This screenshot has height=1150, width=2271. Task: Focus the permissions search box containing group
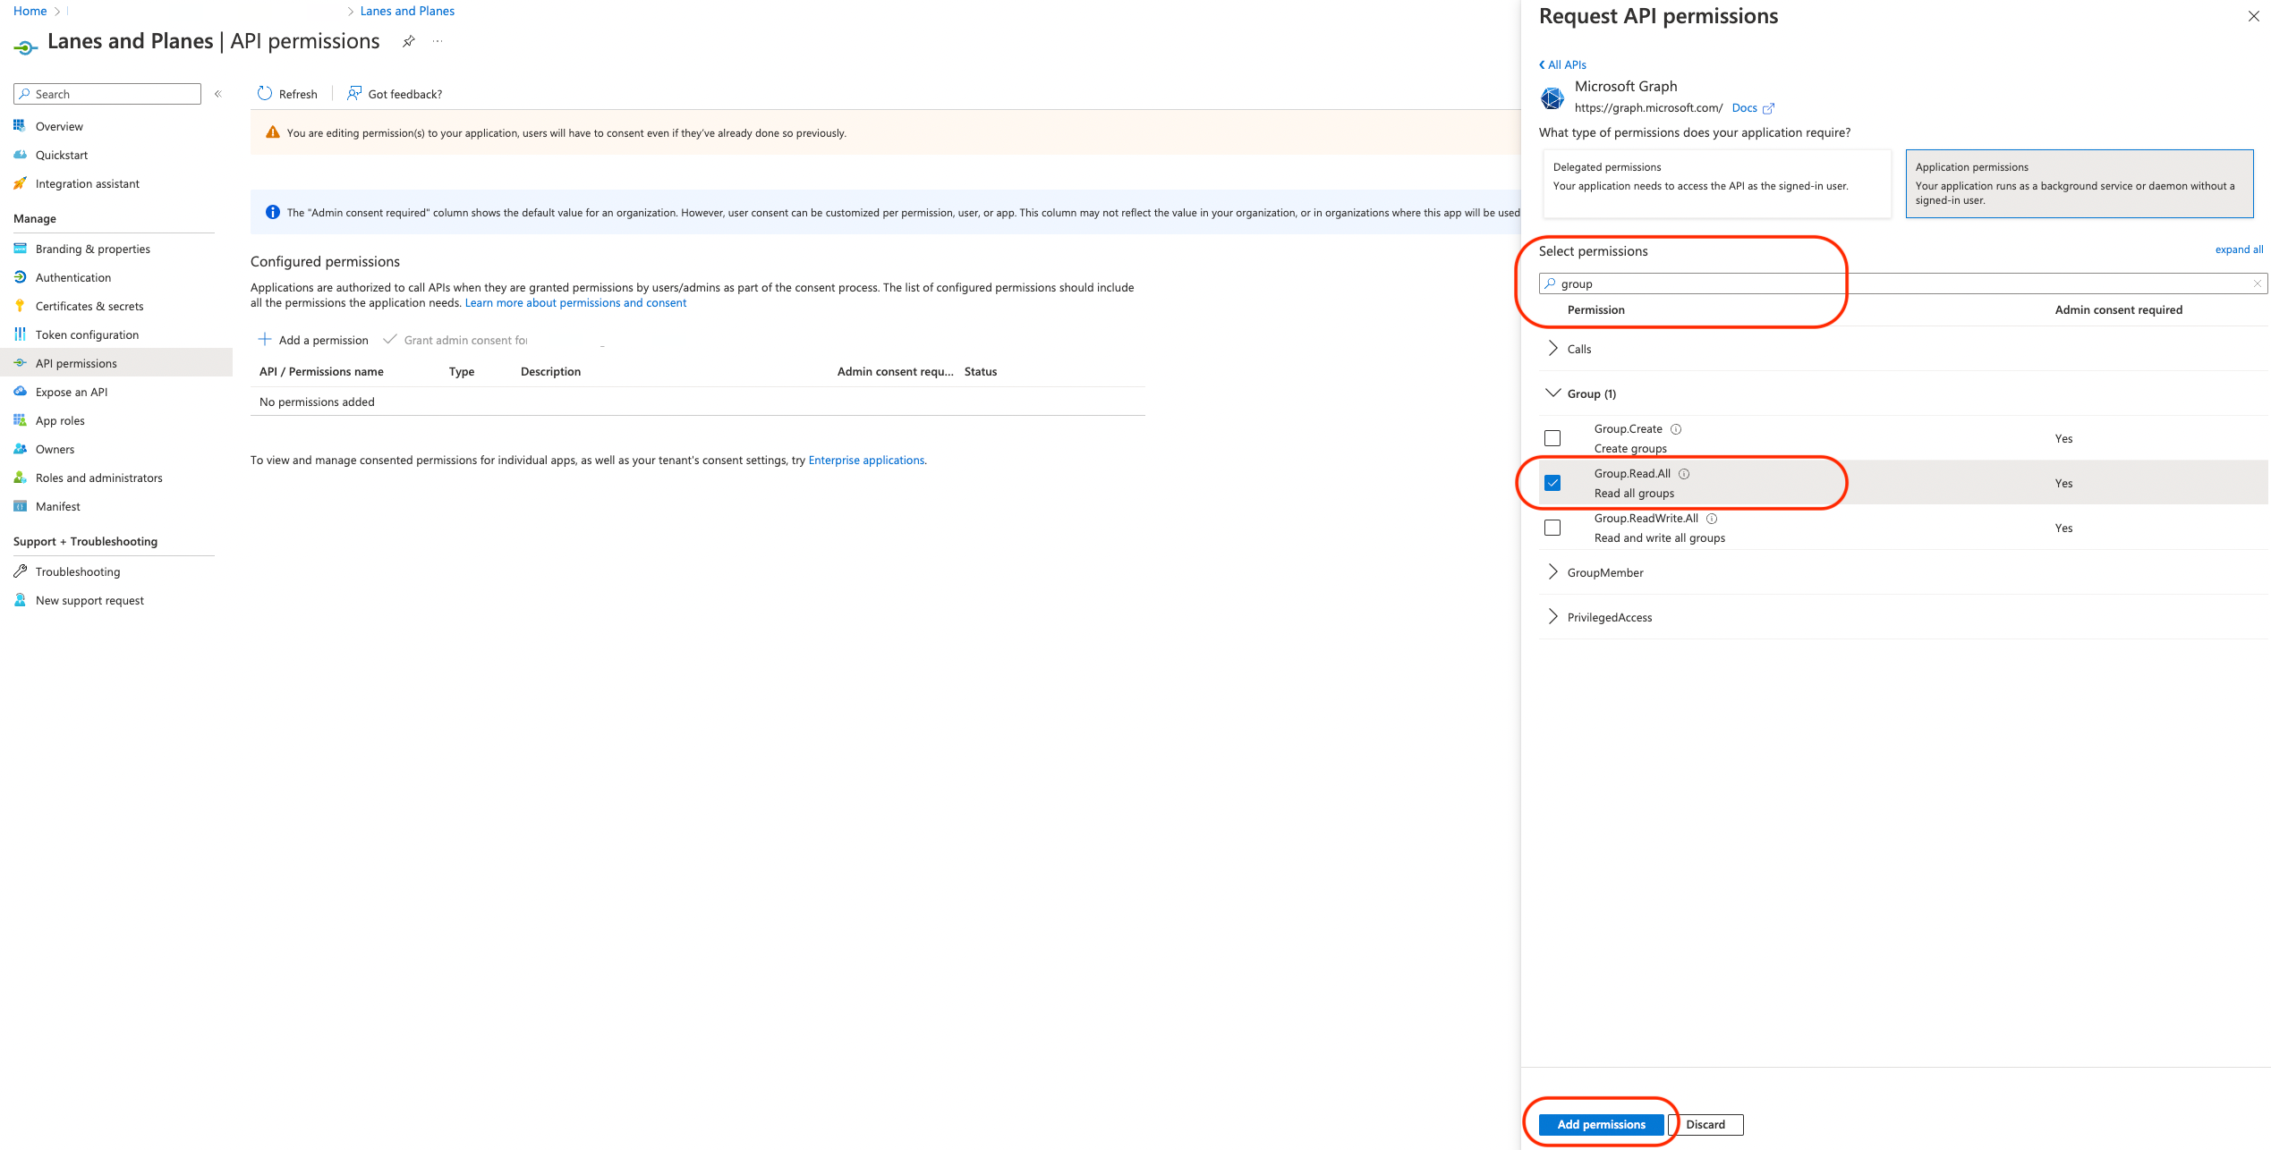point(1903,283)
